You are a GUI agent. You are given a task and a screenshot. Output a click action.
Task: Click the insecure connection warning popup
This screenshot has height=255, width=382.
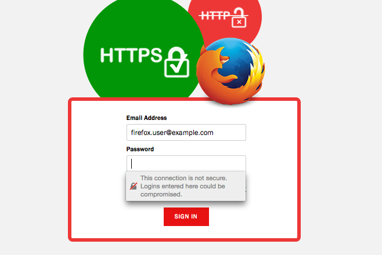[x=186, y=186]
